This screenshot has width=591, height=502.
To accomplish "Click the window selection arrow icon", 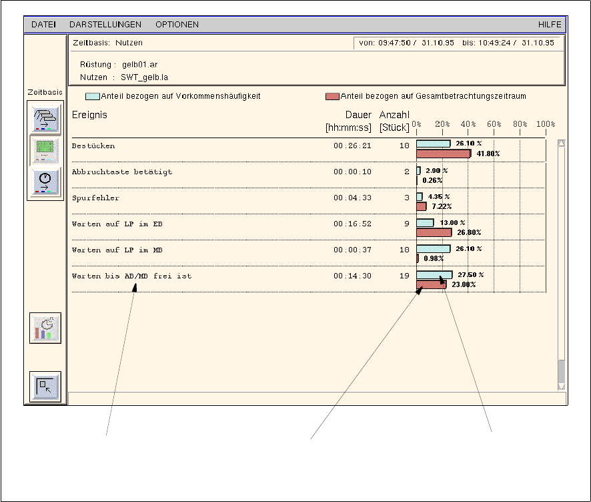I will tap(45, 387).
